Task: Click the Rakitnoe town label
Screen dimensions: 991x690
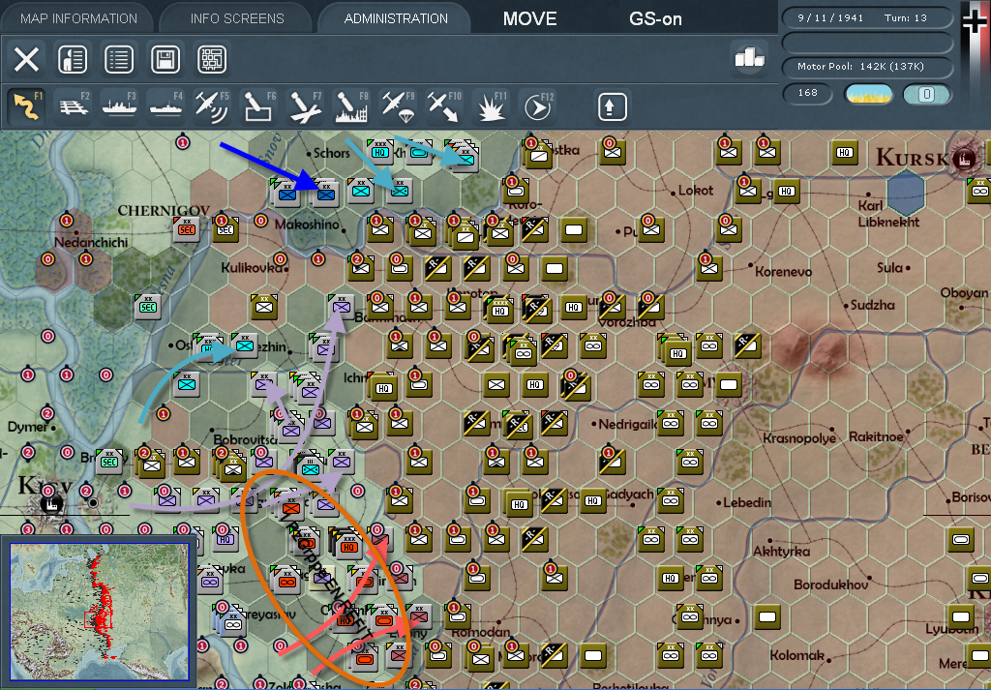Action: [874, 437]
